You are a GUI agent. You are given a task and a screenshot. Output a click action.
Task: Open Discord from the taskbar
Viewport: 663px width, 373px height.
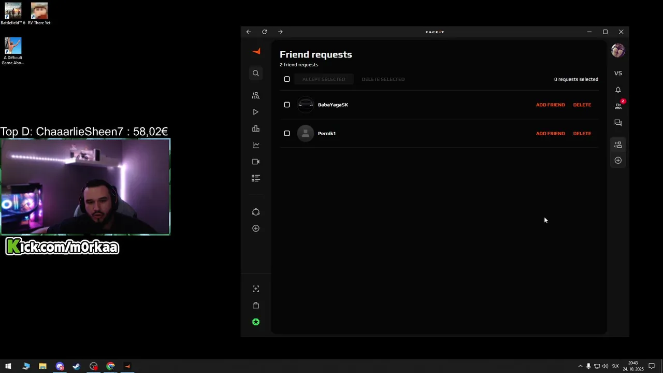60,366
